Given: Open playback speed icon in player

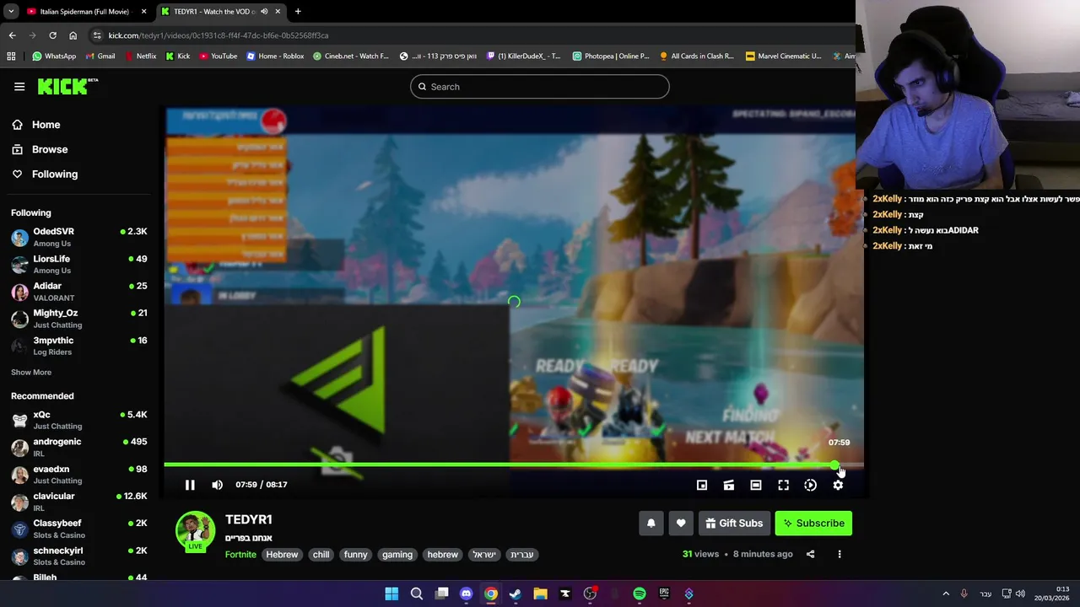Looking at the screenshot, I should click(x=810, y=485).
